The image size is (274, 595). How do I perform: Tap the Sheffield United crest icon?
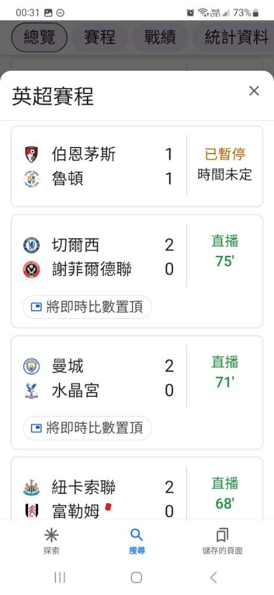point(32,270)
